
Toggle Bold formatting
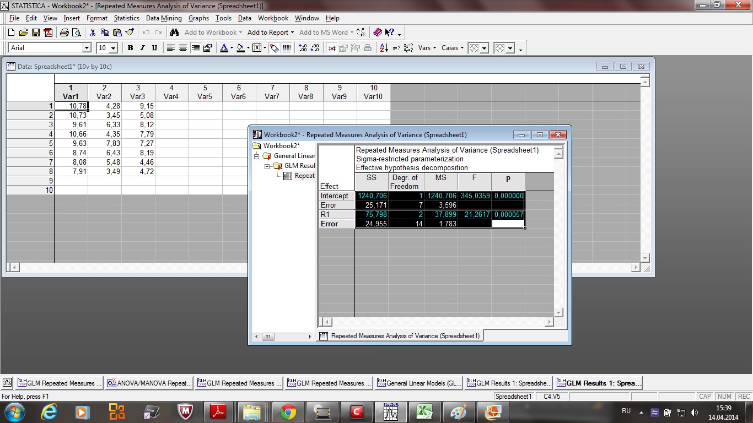click(x=130, y=48)
